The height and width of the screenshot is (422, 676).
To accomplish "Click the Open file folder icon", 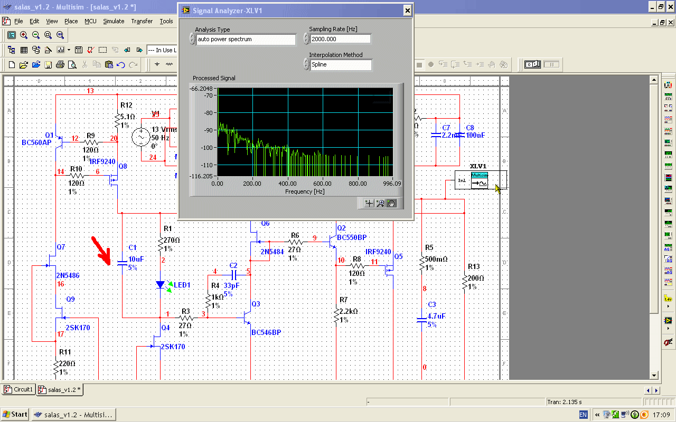I will coord(24,65).
